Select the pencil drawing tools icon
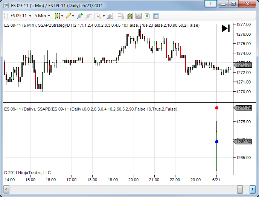 click(69, 16)
